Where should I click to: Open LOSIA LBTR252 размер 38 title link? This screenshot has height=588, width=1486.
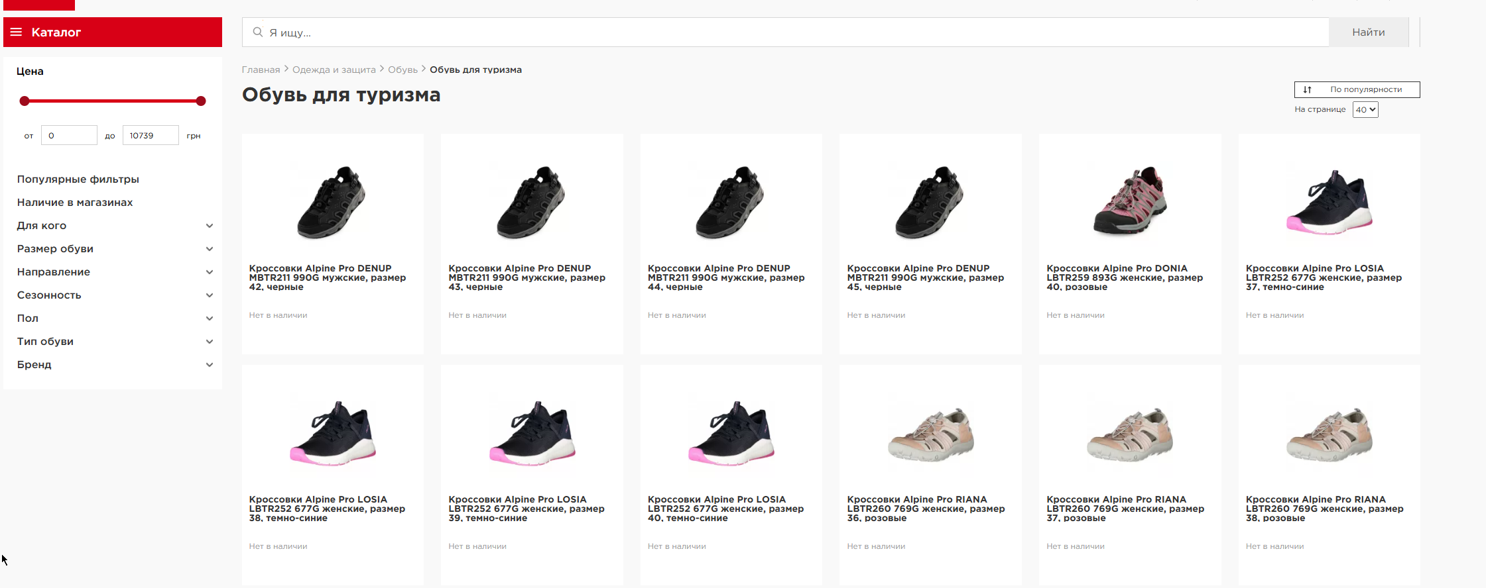tap(328, 509)
